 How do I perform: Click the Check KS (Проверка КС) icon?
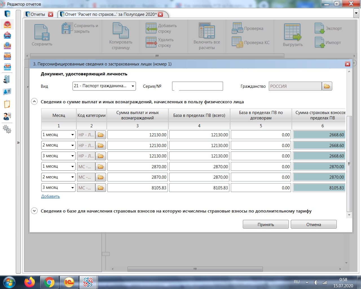[237, 42]
